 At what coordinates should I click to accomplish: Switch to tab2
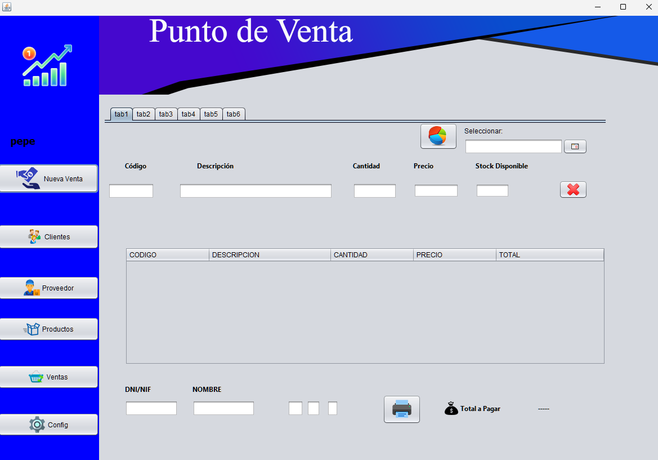144,114
